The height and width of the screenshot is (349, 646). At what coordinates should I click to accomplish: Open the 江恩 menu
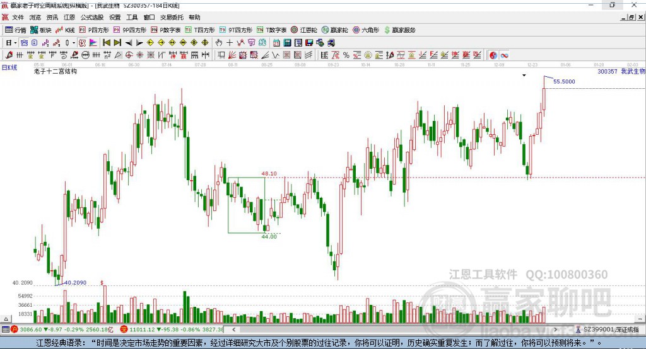[x=69, y=17]
